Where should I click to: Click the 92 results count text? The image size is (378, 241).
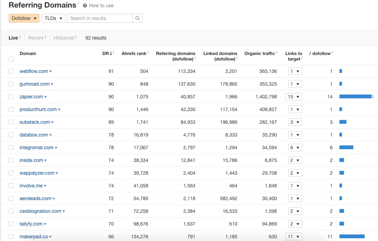pos(96,38)
